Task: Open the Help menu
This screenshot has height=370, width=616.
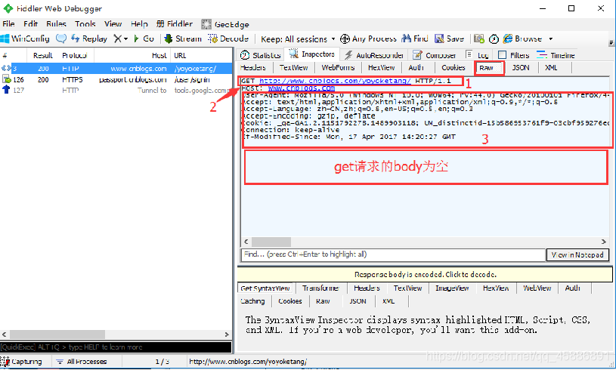Action: point(139,24)
